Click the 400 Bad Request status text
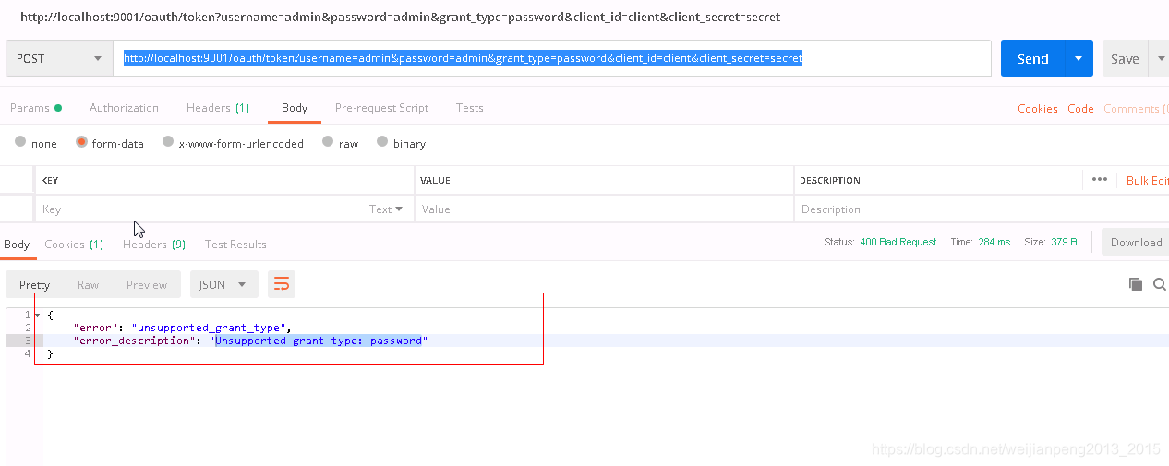The height and width of the screenshot is (466, 1169). (x=898, y=242)
